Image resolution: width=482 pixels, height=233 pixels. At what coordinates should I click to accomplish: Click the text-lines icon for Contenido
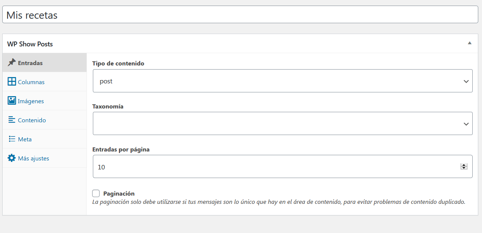point(12,120)
